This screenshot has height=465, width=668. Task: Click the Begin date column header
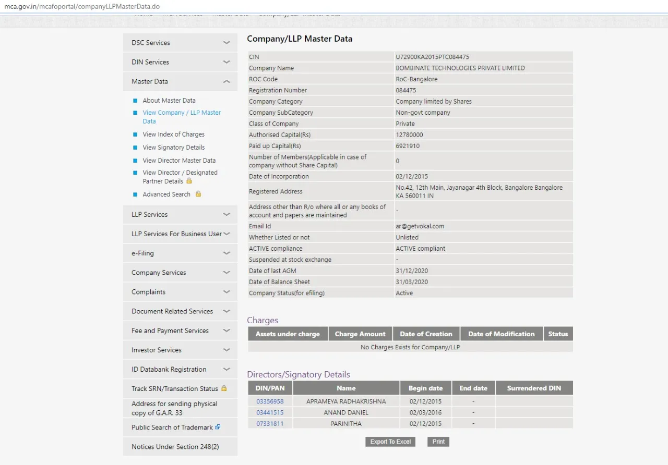point(425,388)
